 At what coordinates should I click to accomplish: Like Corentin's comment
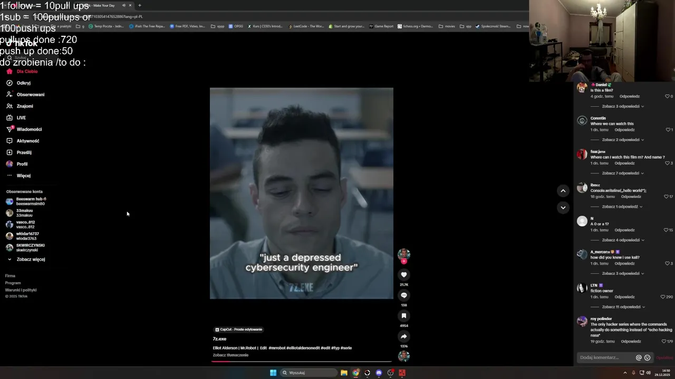[667, 129]
